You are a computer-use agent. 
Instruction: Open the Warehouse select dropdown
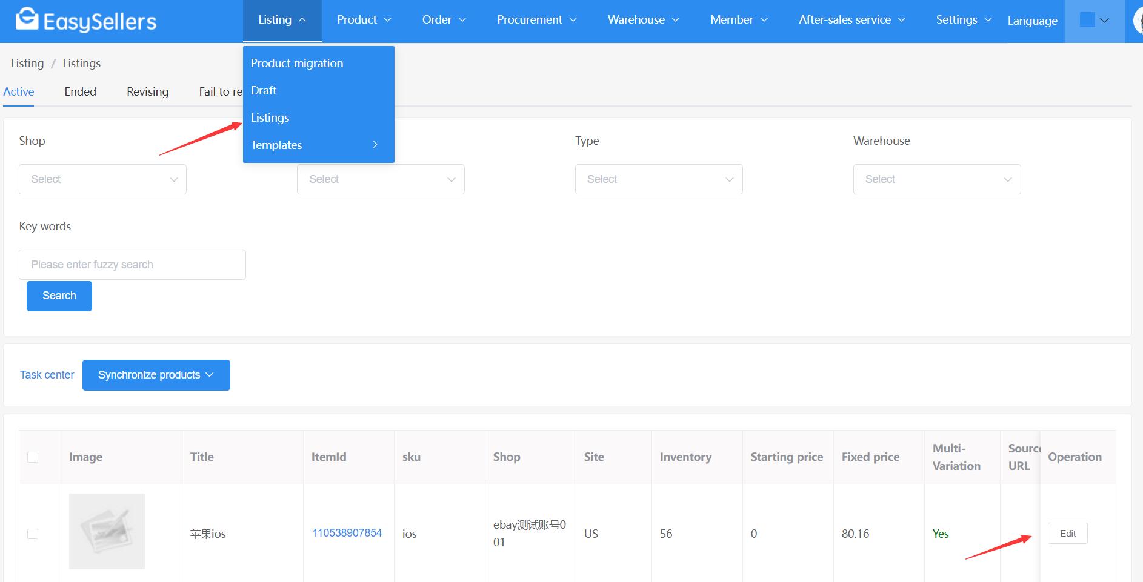(x=936, y=179)
